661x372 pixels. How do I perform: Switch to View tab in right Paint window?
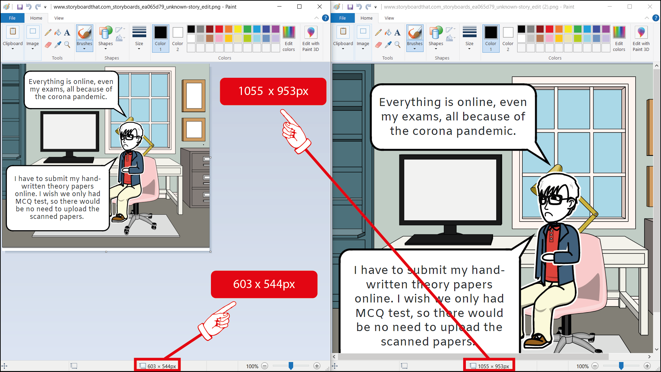click(x=389, y=18)
